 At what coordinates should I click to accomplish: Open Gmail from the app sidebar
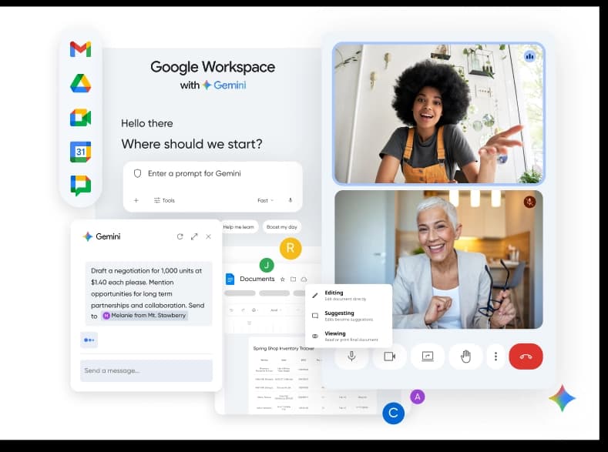pyautogui.click(x=81, y=49)
